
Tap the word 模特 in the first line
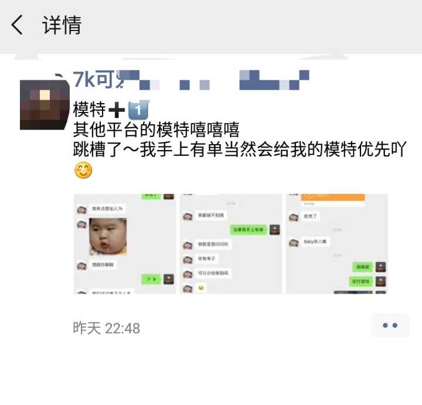tap(89, 110)
